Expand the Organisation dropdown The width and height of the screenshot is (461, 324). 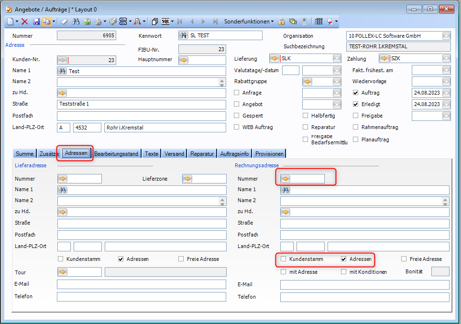pyautogui.click(x=446, y=36)
